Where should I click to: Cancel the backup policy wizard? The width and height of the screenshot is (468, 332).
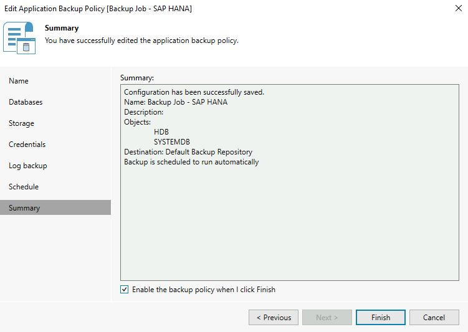pyautogui.click(x=434, y=318)
